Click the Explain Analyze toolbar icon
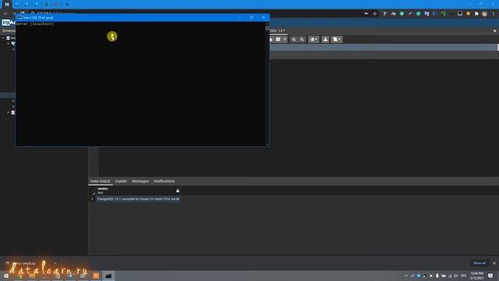 [x=302, y=40]
